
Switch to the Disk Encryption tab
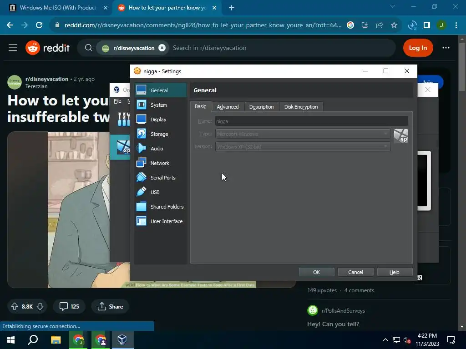[x=301, y=107]
